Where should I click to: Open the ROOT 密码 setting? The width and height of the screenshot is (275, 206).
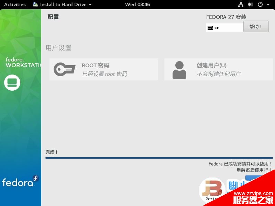click(104, 69)
